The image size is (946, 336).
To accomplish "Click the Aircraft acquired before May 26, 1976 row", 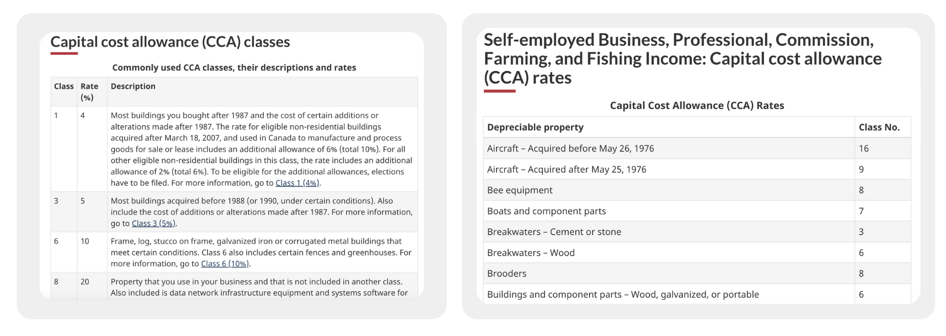I will [570, 148].
